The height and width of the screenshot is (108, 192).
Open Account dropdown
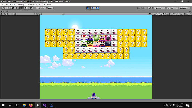(159, 8)
